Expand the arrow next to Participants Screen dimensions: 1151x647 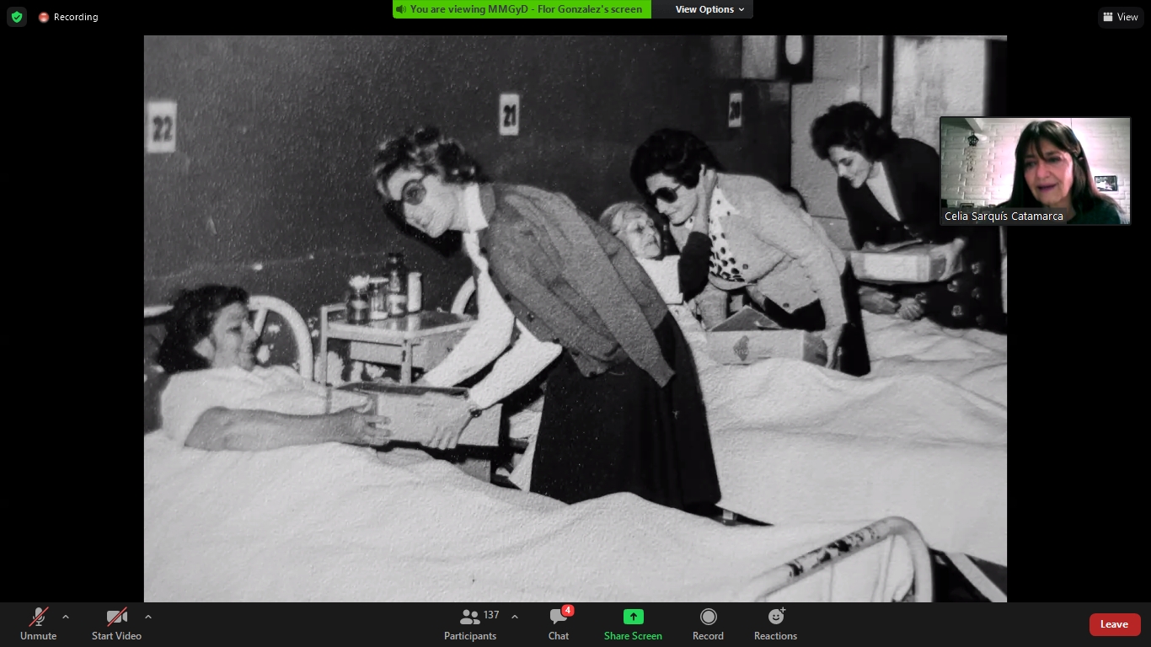tap(515, 617)
